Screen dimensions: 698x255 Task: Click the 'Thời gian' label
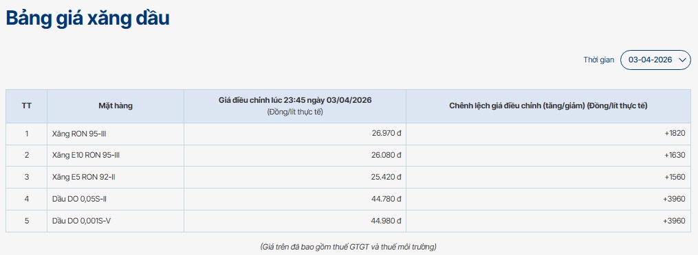pos(599,60)
